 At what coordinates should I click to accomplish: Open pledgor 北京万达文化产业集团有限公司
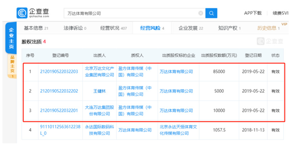pyautogui.click(x=100, y=71)
